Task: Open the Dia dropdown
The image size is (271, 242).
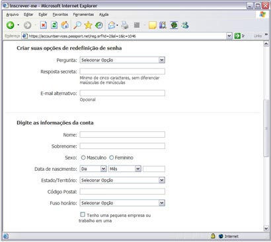Action: pyautogui.click(x=93, y=169)
